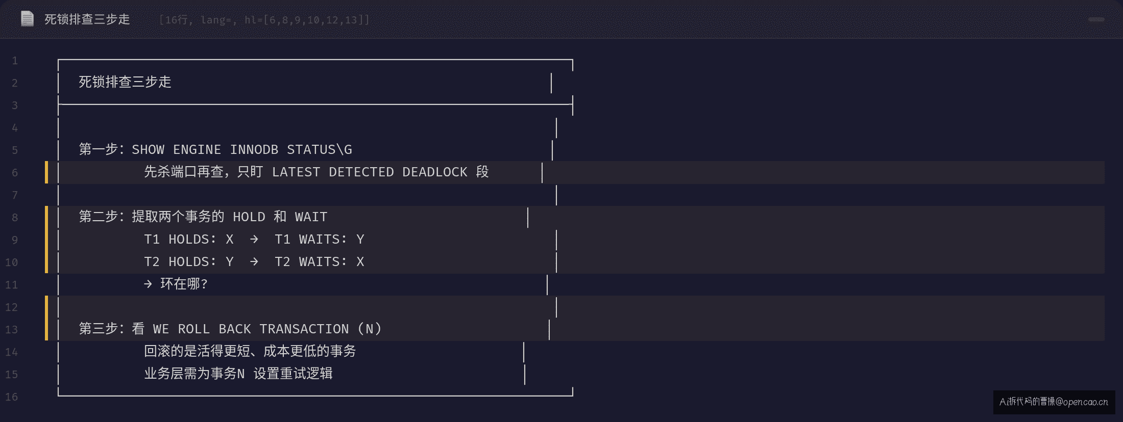Select line number 16 in gutter
The height and width of the screenshot is (422, 1123).
pos(12,397)
